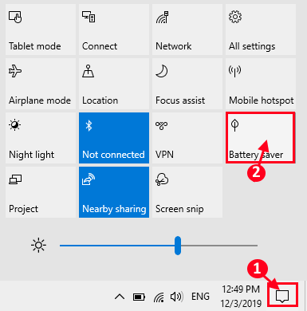307x311 pixels.
Task: Open the Project display tile
Action: click(x=41, y=192)
